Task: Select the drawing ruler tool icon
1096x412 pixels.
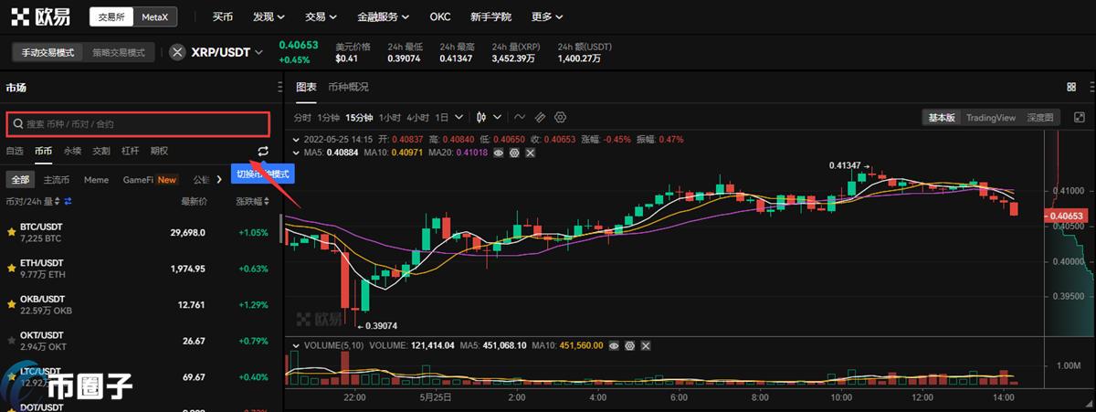Action: [x=540, y=117]
